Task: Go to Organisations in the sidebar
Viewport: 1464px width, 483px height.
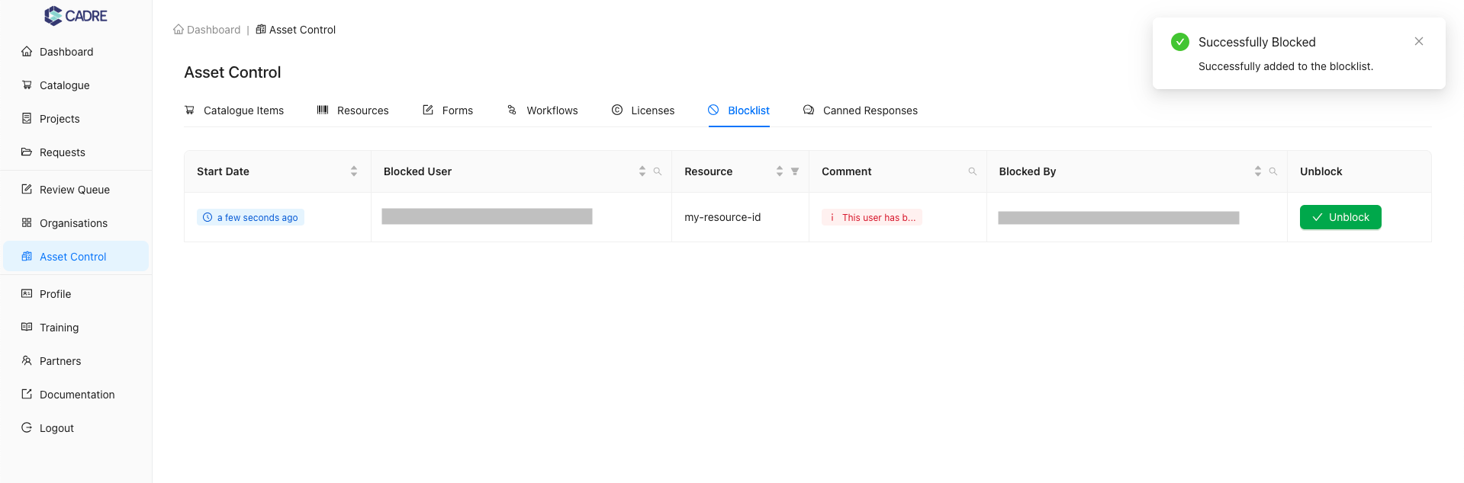Action: click(x=76, y=223)
